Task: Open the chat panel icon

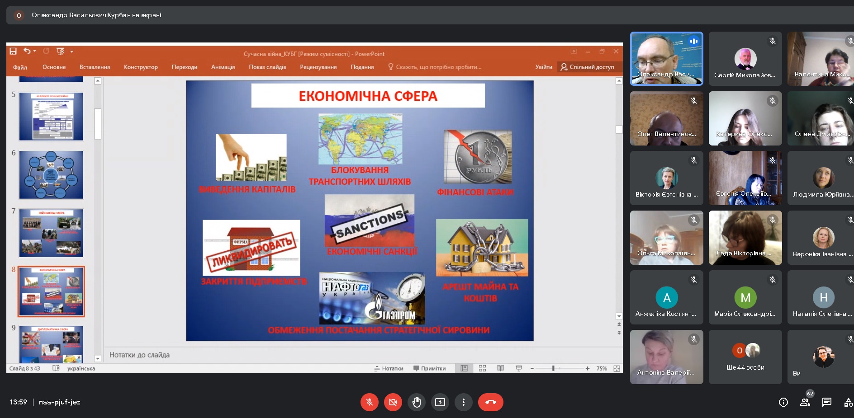Action: click(x=827, y=402)
